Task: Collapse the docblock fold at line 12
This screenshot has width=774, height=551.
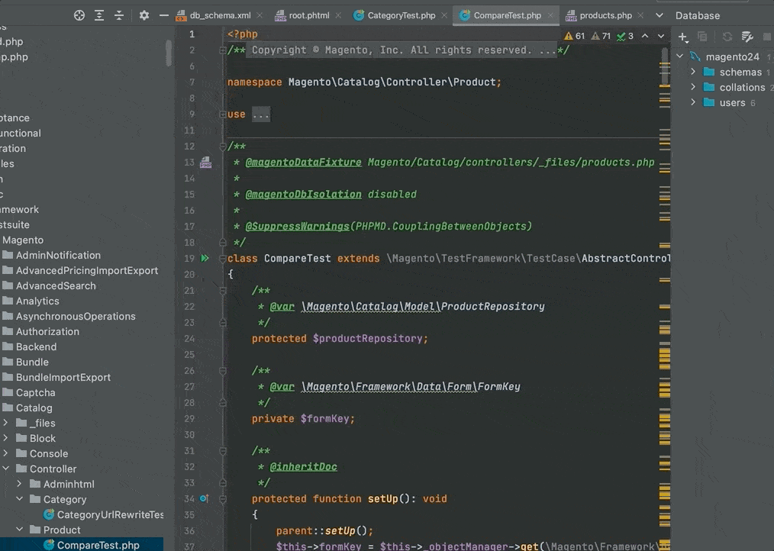Action: (x=222, y=147)
